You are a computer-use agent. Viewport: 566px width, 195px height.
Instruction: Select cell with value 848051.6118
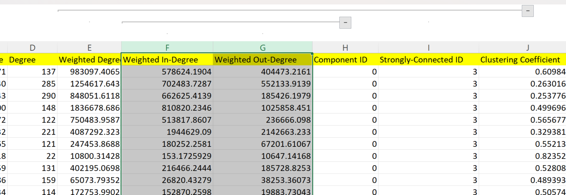[x=89, y=96]
